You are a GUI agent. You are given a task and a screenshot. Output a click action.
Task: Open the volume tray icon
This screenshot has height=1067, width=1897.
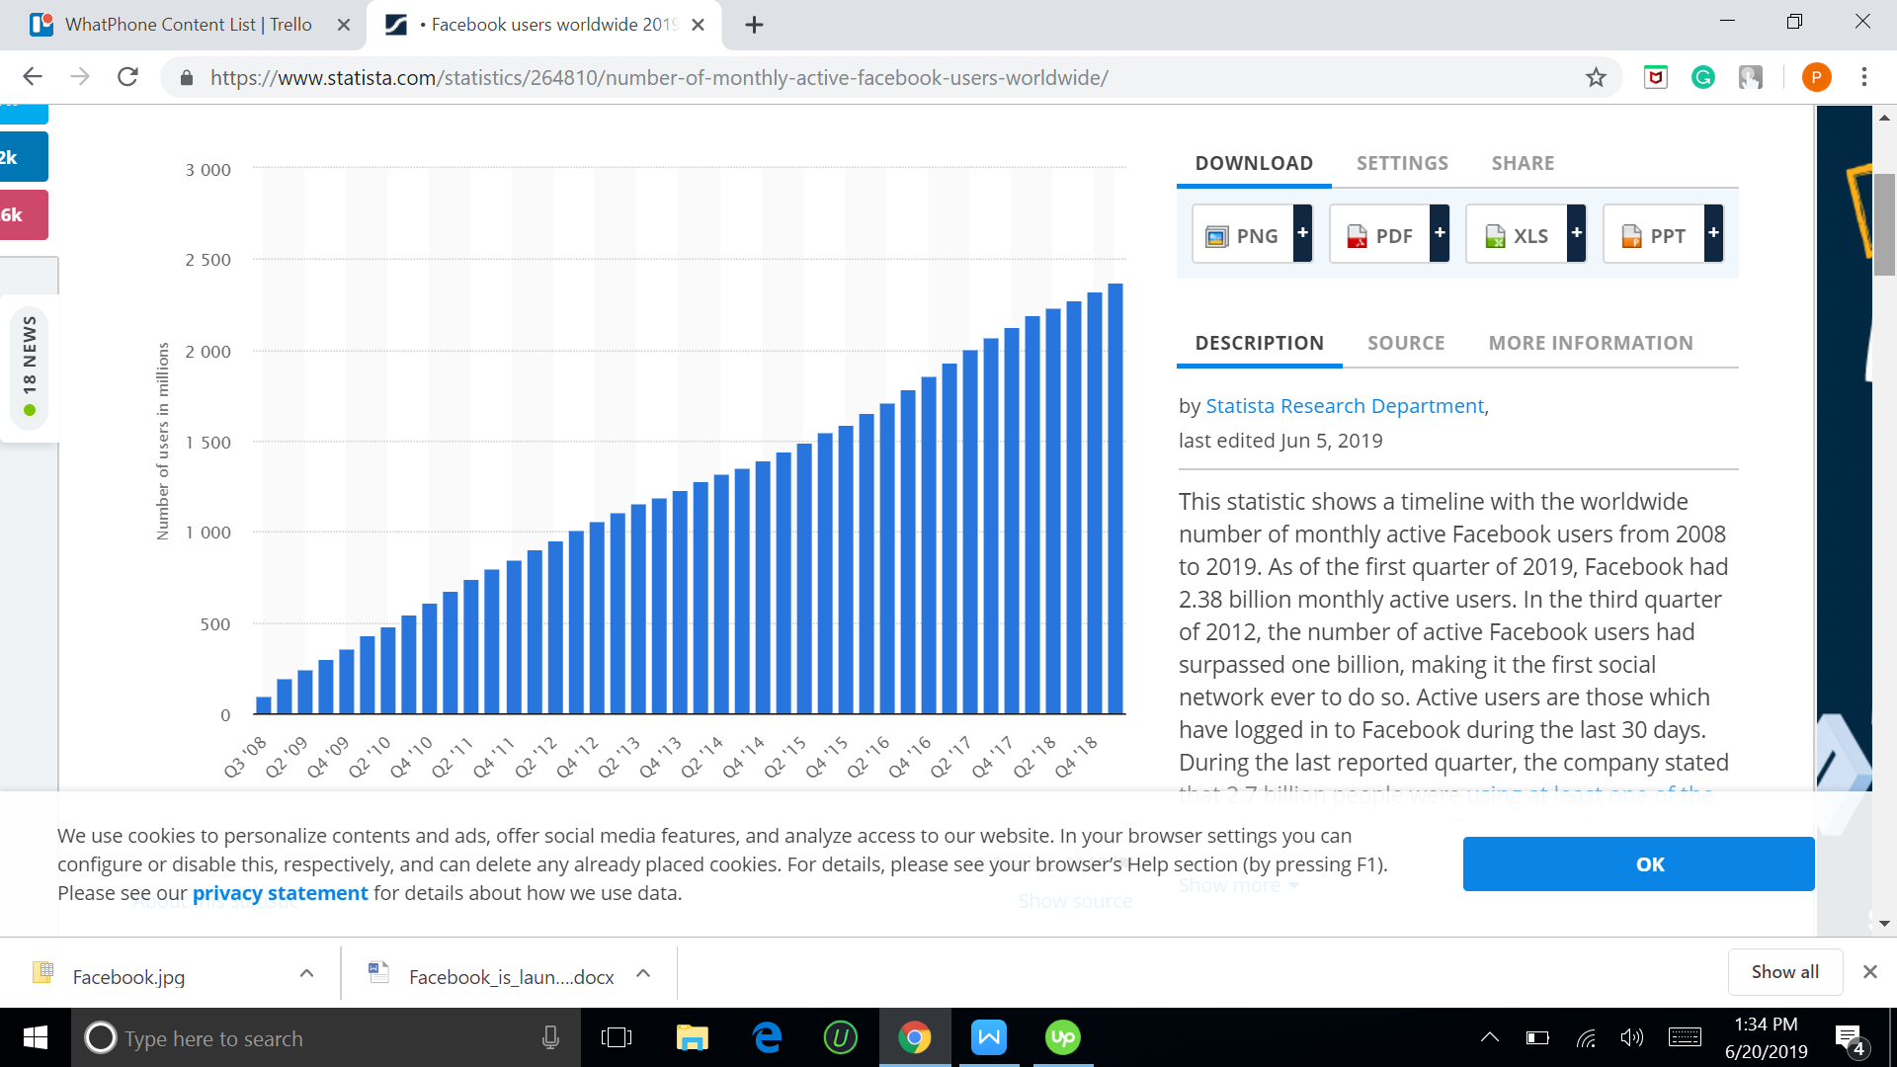[x=1632, y=1037]
